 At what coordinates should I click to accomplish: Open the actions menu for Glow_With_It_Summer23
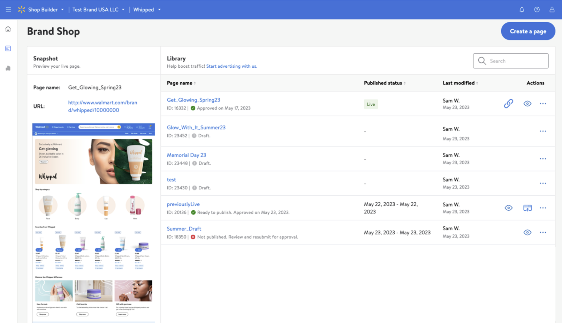click(x=542, y=131)
